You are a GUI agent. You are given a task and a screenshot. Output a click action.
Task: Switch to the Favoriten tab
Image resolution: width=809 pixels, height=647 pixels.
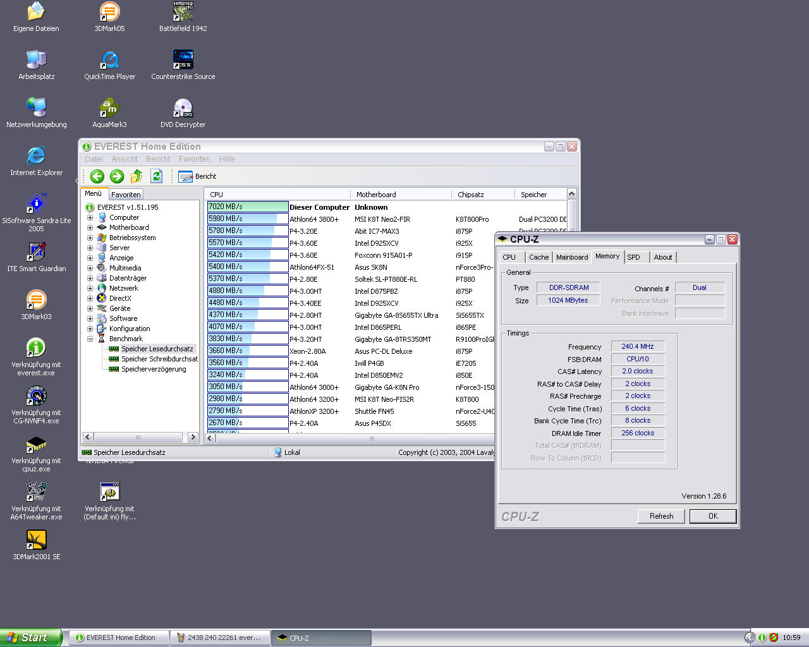pyautogui.click(x=126, y=195)
